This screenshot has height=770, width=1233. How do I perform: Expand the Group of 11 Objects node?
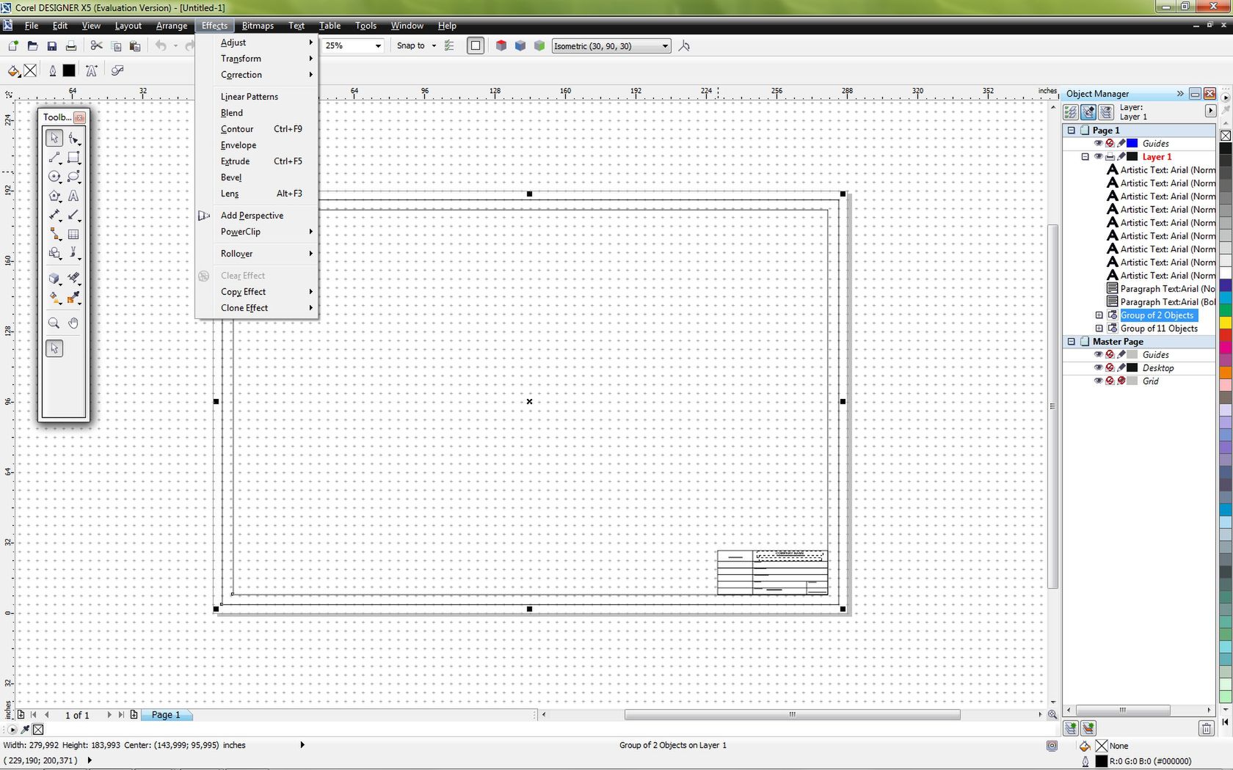[1099, 329]
